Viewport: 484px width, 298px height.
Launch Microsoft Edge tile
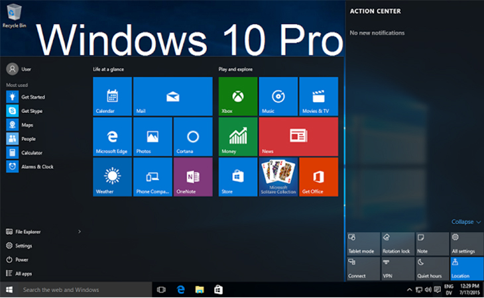pyautogui.click(x=112, y=137)
